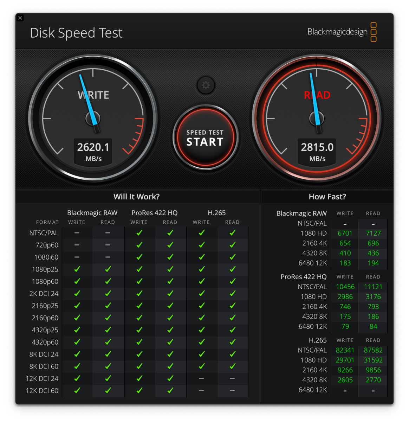
Task: Click the 2160p60 format row label
Action: pos(45,318)
